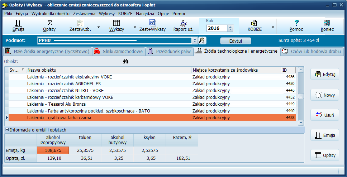Image resolution: width=347 pixels, height=177 pixels.
Task: Open the Wydruki dla obiektu menu
Action: pyautogui.click(x=51, y=14)
